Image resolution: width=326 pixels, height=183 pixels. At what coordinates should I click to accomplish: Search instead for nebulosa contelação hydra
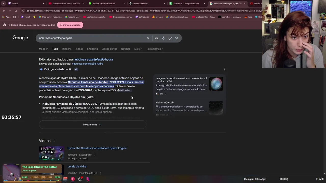pyautogui.click(x=87, y=64)
